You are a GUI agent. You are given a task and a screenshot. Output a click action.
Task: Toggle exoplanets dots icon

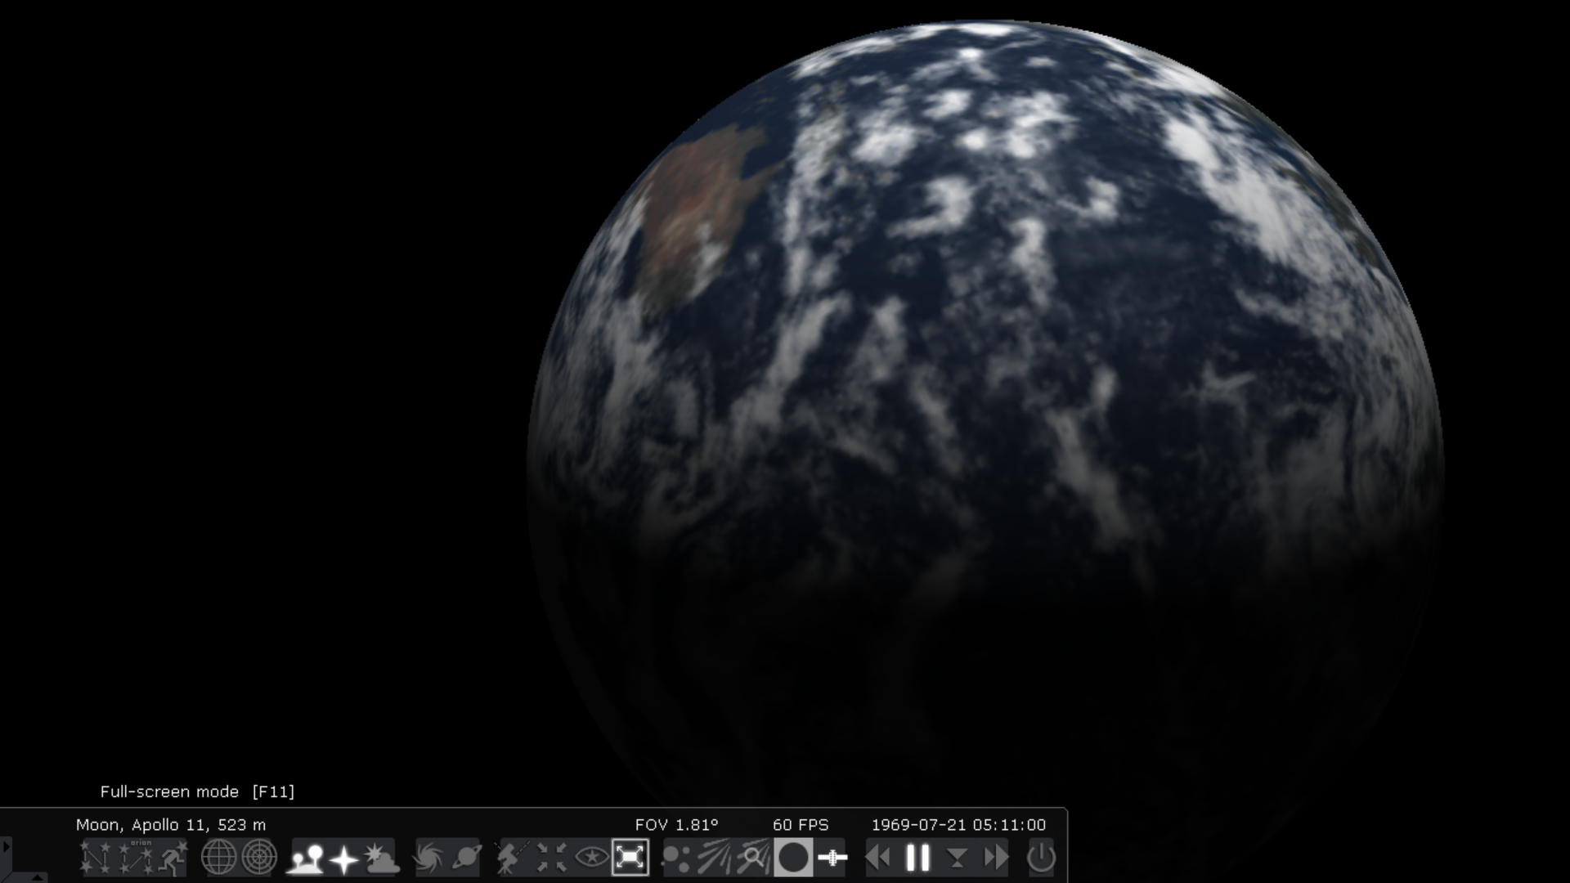point(676,858)
